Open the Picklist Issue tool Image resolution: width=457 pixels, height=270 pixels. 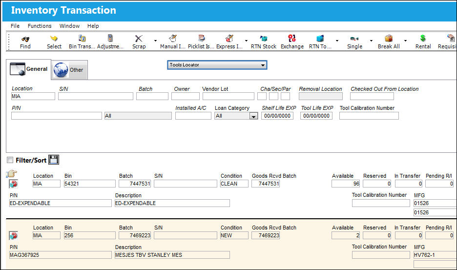coord(201,38)
